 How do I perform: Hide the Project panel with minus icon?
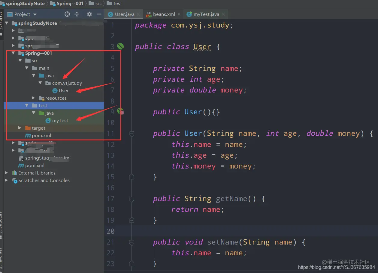(x=99, y=14)
